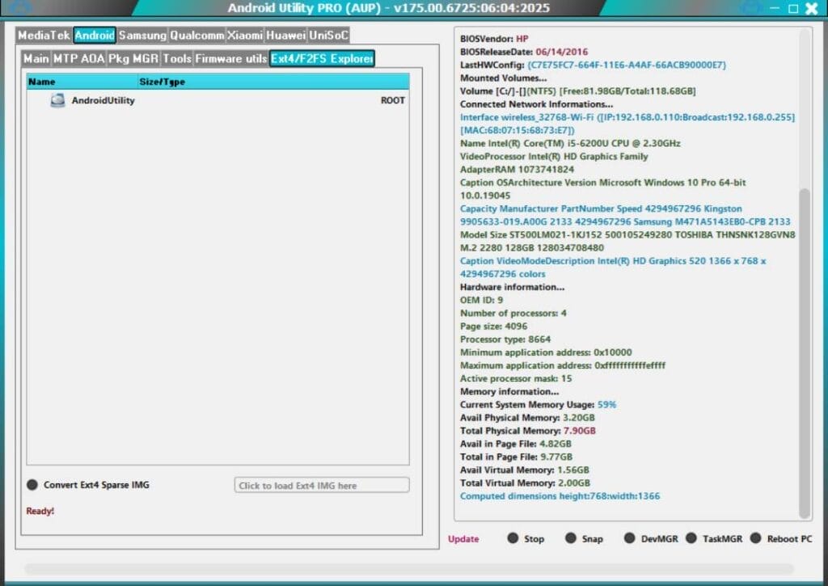Viewport: 828px width, 586px height.
Task: Open the Firmware utils tab
Action: click(x=230, y=58)
